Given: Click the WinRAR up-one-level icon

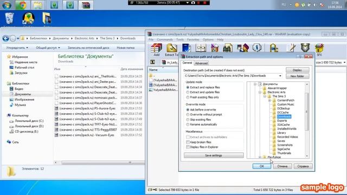Looking at the screenshot, I should point(152,62).
